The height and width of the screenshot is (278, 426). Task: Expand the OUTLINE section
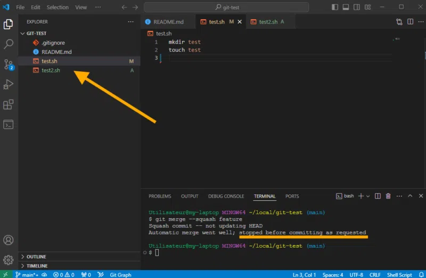[36, 257]
